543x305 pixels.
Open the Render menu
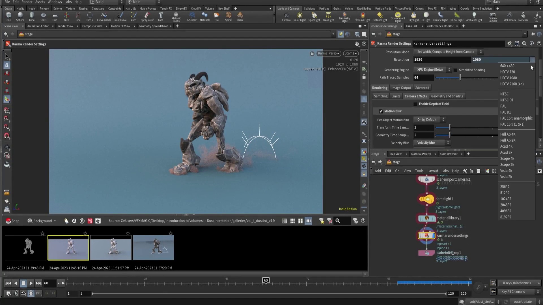coord(27,2)
